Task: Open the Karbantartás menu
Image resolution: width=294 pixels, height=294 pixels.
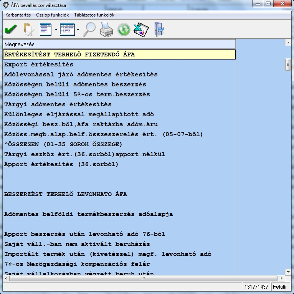Action: pyautogui.click(x=18, y=15)
